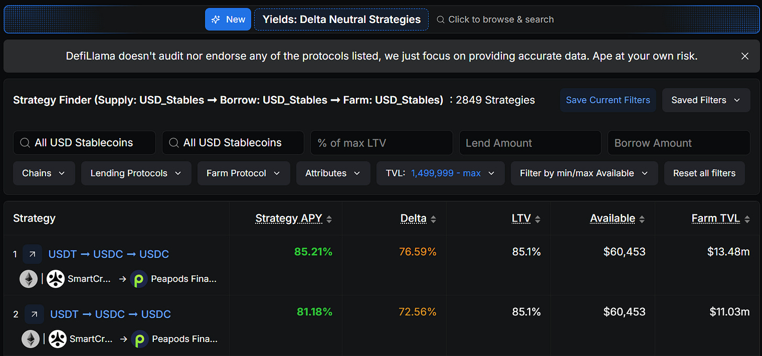The width and height of the screenshot is (762, 356).
Task: Click the SmartCredit logo in row 1
Action: 55,279
